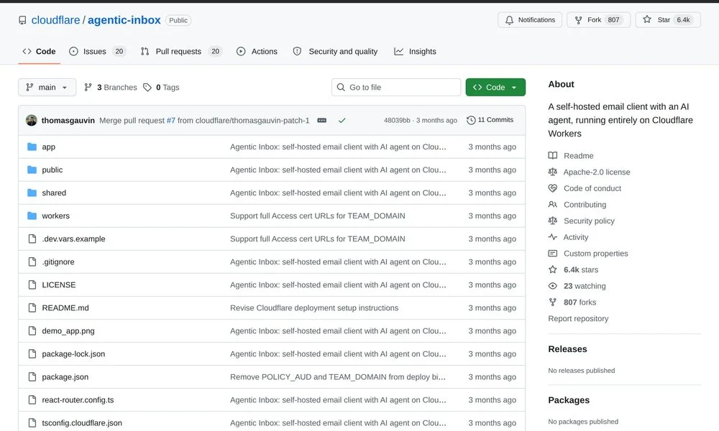This screenshot has width=719, height=431.
Task: Open commit 'Remove POLICY_AUD and TEAM_DOMAIN' message
Action: (337, 377)
